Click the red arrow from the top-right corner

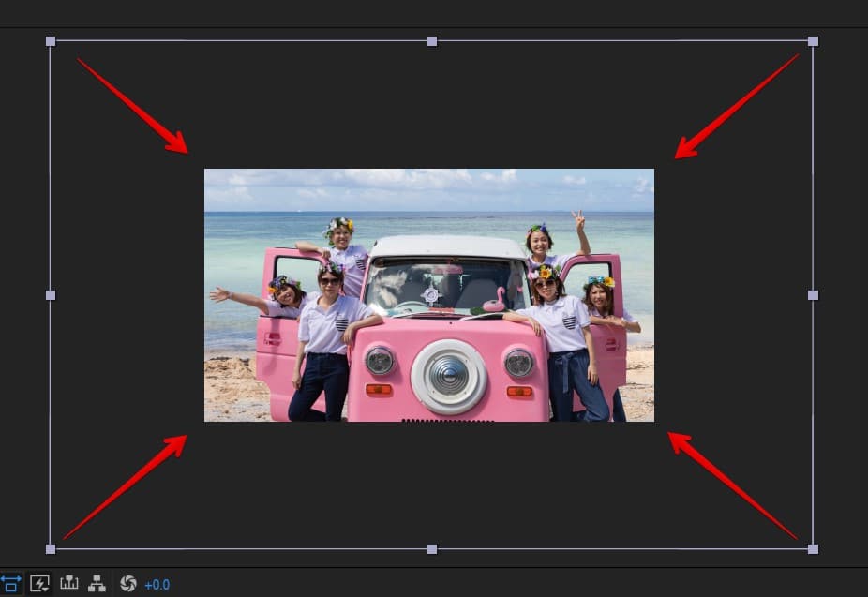pyautogui.click(x=737, y=106)
